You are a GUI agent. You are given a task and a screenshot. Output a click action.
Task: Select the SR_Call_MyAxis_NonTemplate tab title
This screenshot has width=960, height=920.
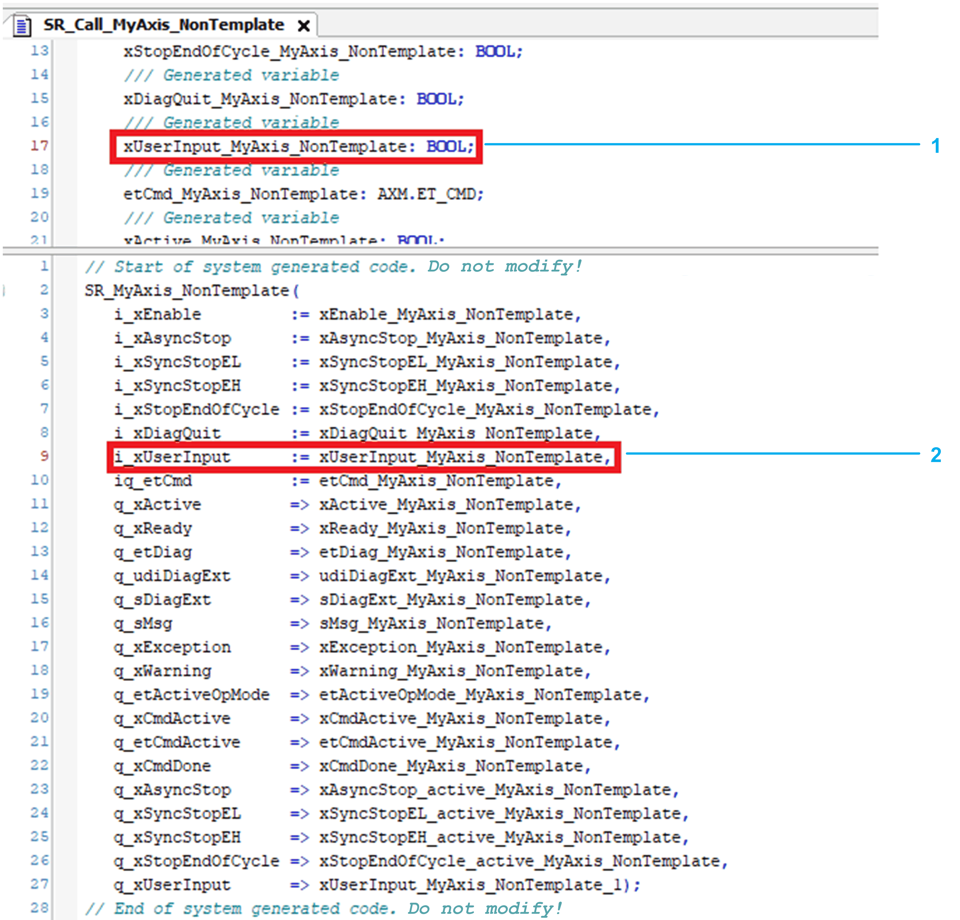(x=164, y=24)
